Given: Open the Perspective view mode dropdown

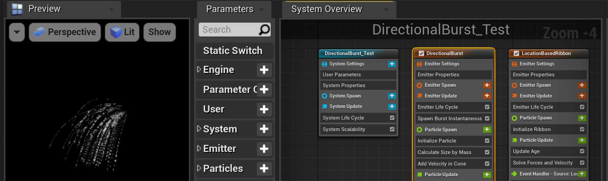Looking at the screenshot, I should click(65, 32).
